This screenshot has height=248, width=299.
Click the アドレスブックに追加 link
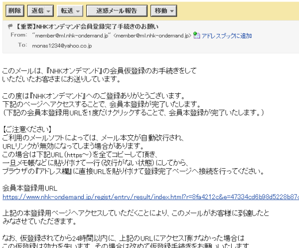pos(226,35)
